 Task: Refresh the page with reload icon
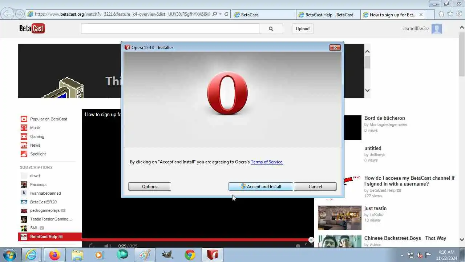[x=226, y=14]
